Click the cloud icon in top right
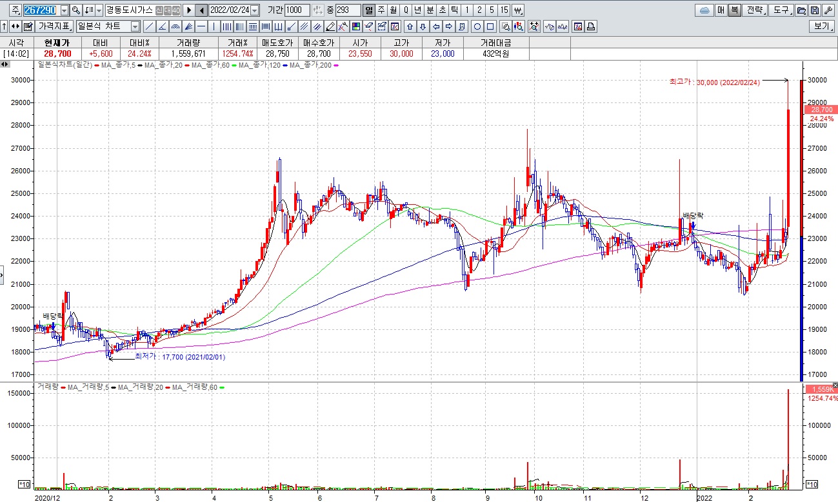Image resolution: width=838 pixels, height=502 pixels. pyautogui.click(x=704, y=10)
